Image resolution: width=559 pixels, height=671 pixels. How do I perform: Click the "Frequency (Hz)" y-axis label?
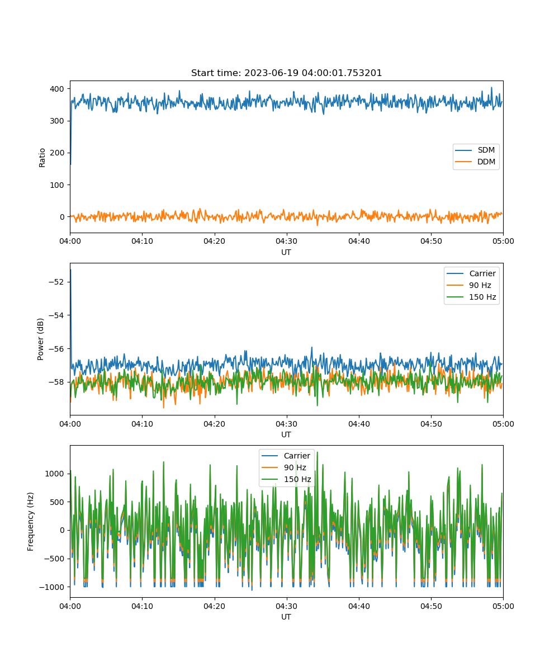[x=31, y=521]
